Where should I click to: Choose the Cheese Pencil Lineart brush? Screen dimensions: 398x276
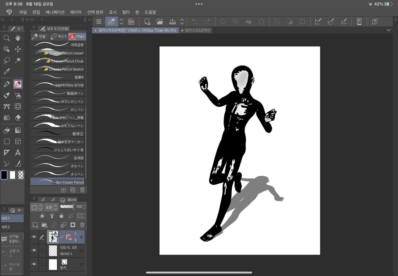click(57, 53)
